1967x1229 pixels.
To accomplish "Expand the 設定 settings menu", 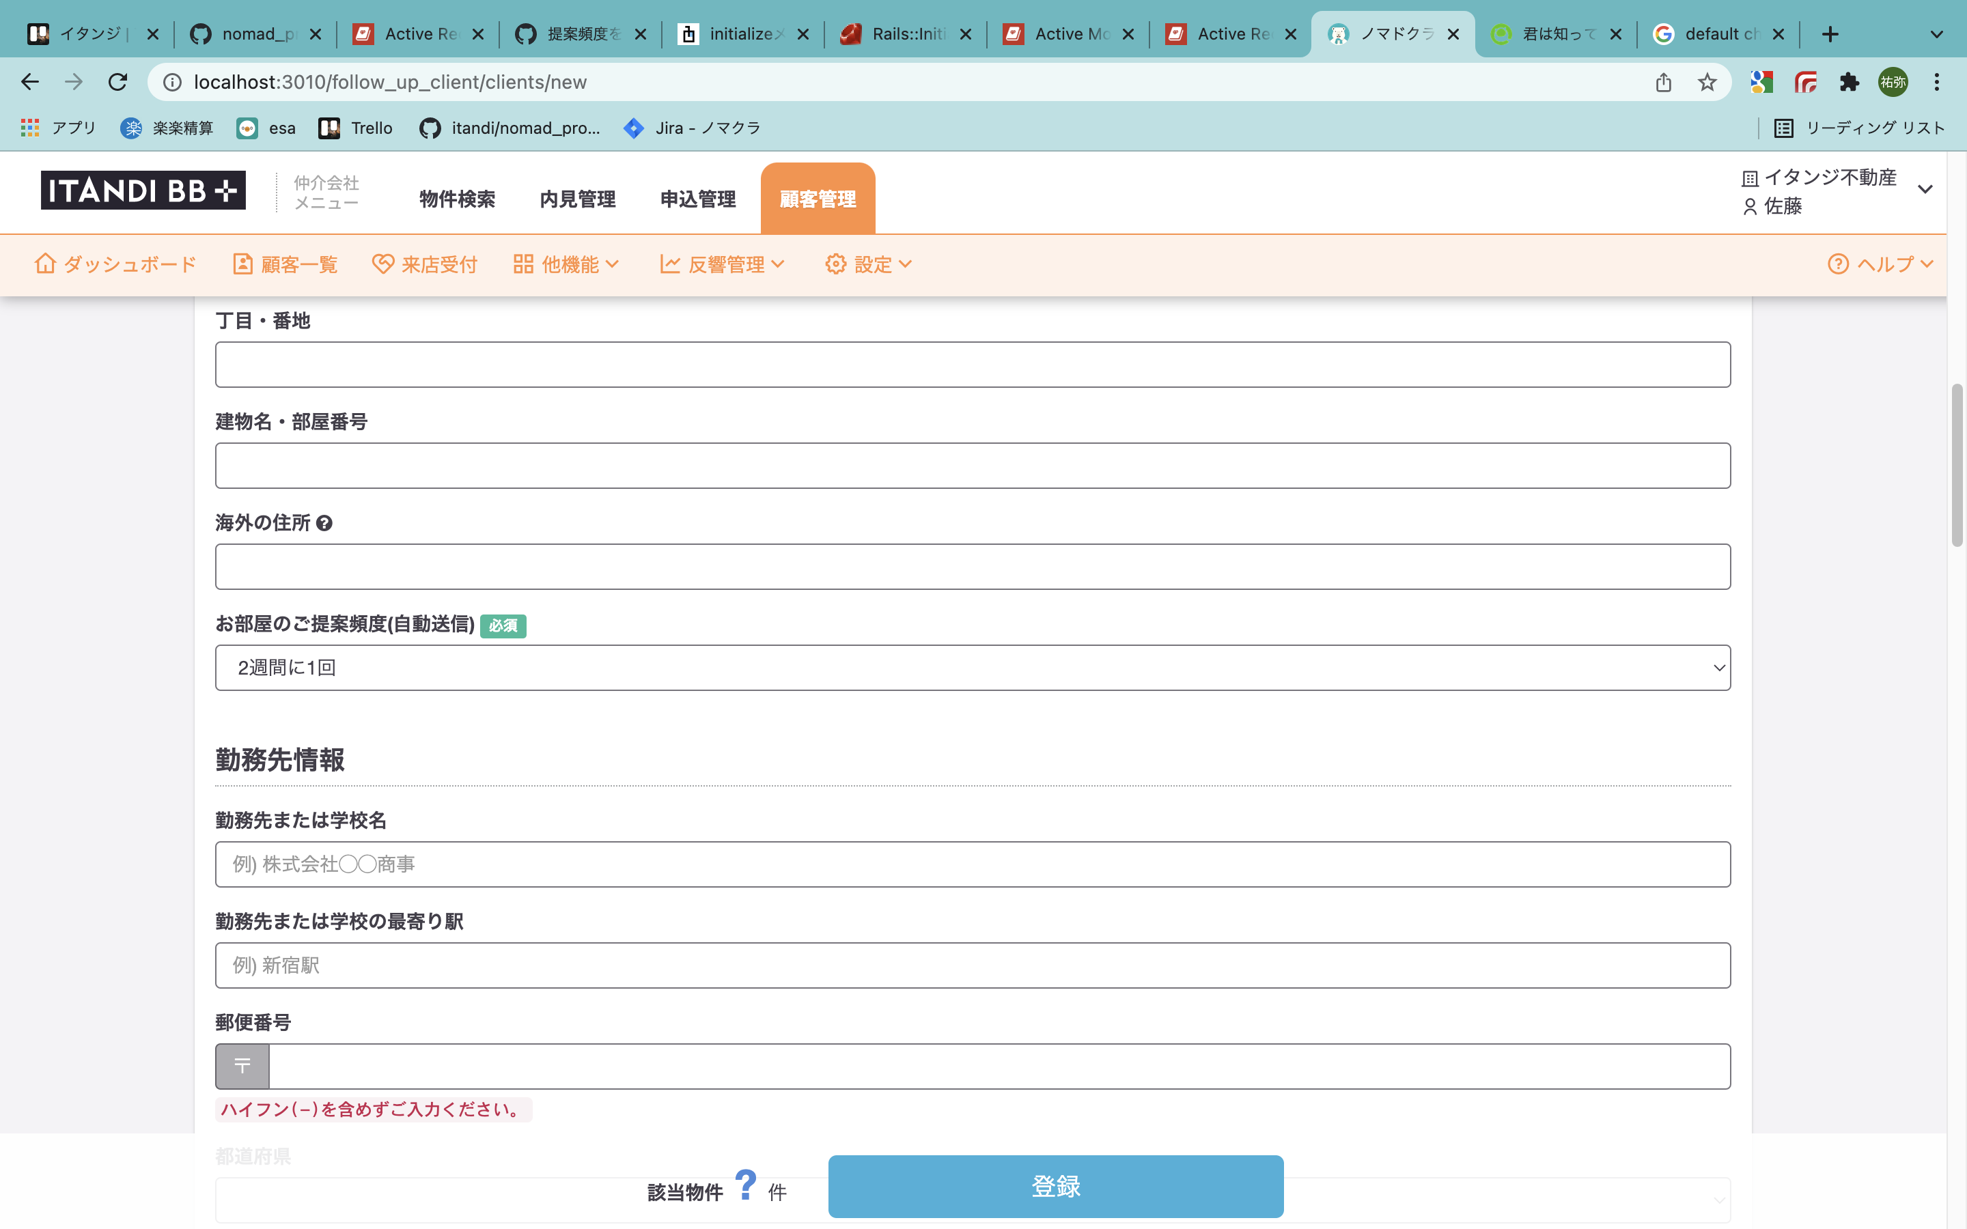I will coord(869,264).
